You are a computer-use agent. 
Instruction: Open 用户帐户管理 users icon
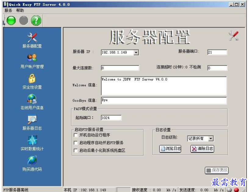(x=32, y=58)
